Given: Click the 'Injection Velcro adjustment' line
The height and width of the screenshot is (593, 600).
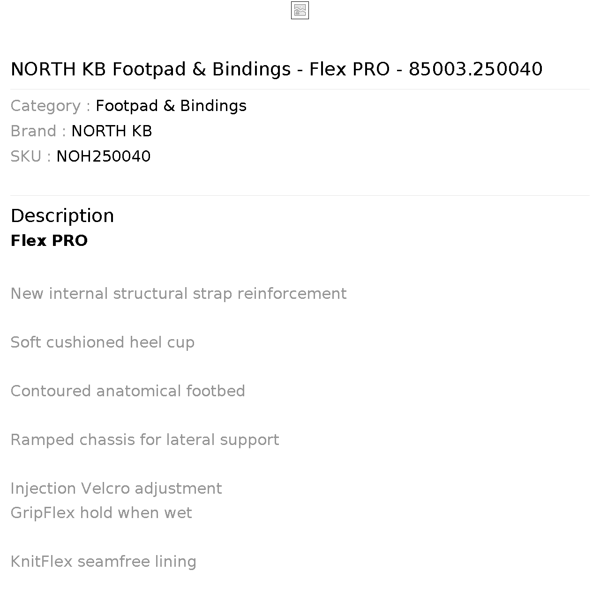Looking at the screenshot, I should click(x=116, y=489).
